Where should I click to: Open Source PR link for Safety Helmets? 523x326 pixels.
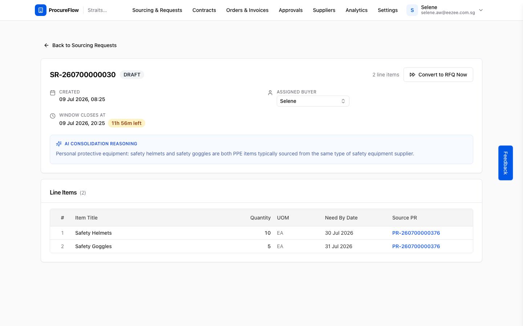pos(416,233)
